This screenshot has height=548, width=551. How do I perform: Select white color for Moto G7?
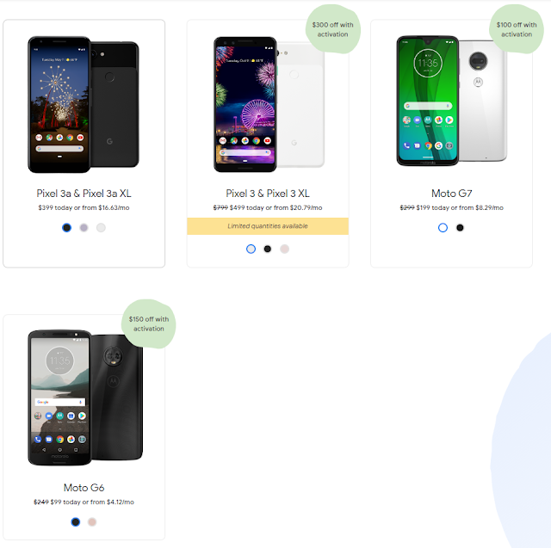point(443,228)
